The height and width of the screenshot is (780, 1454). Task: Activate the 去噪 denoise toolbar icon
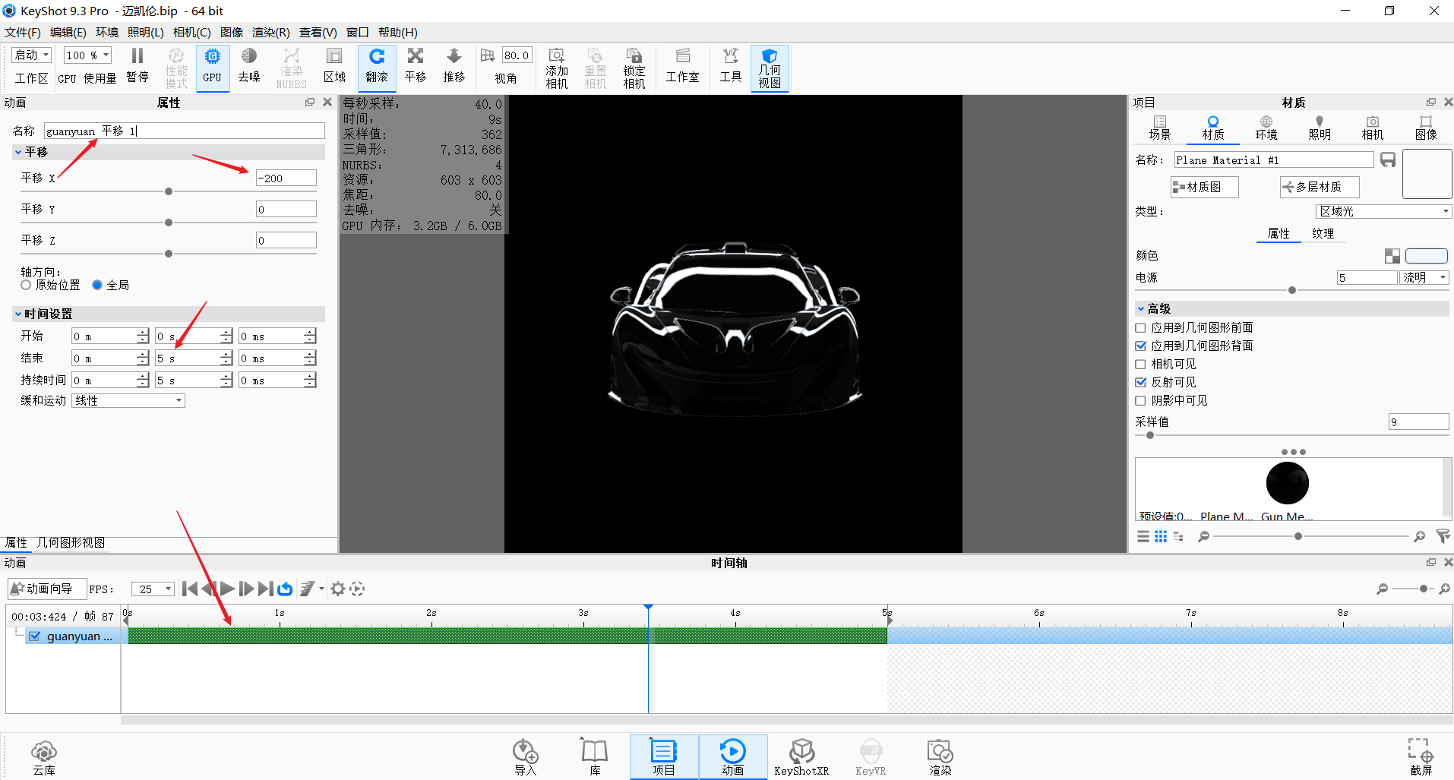tap(249, 67)
